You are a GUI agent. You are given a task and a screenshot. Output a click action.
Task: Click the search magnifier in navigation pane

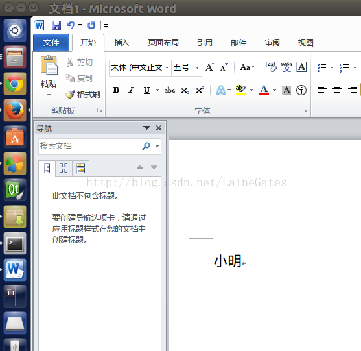pyautogui.click(x=146, y=146)
